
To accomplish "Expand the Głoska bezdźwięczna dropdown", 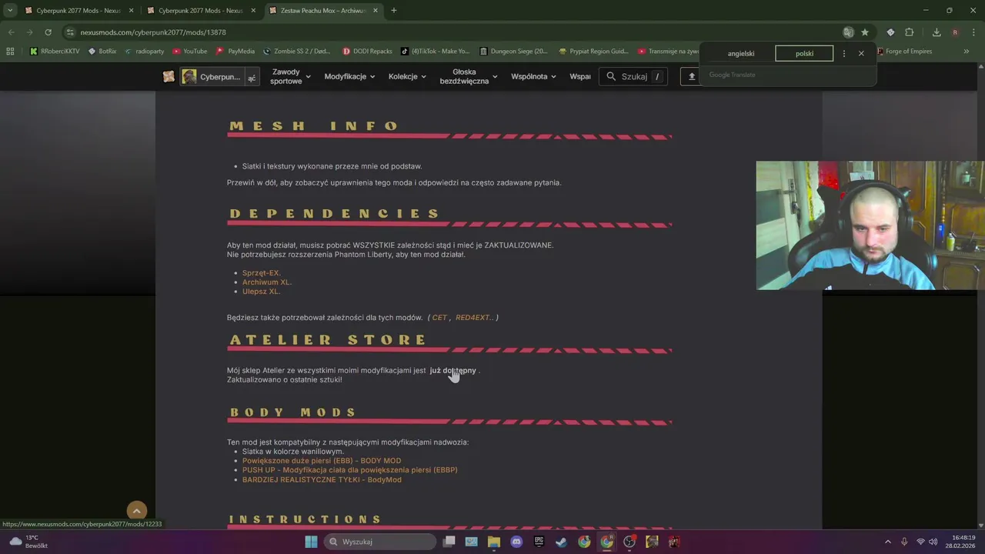I will point(469,76).
